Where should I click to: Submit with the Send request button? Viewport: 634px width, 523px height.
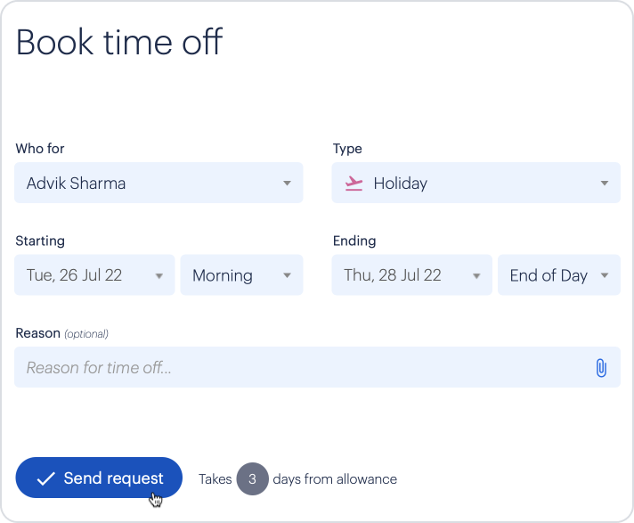click(x=99, y=478)
